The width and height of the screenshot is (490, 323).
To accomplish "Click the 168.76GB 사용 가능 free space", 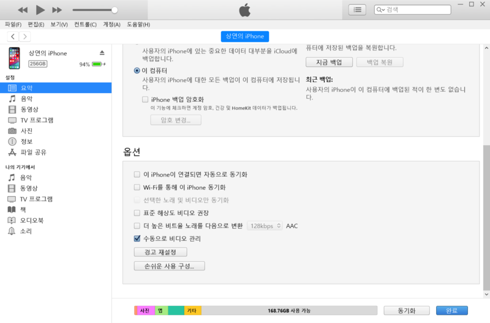I will click(x=289, y=311).
